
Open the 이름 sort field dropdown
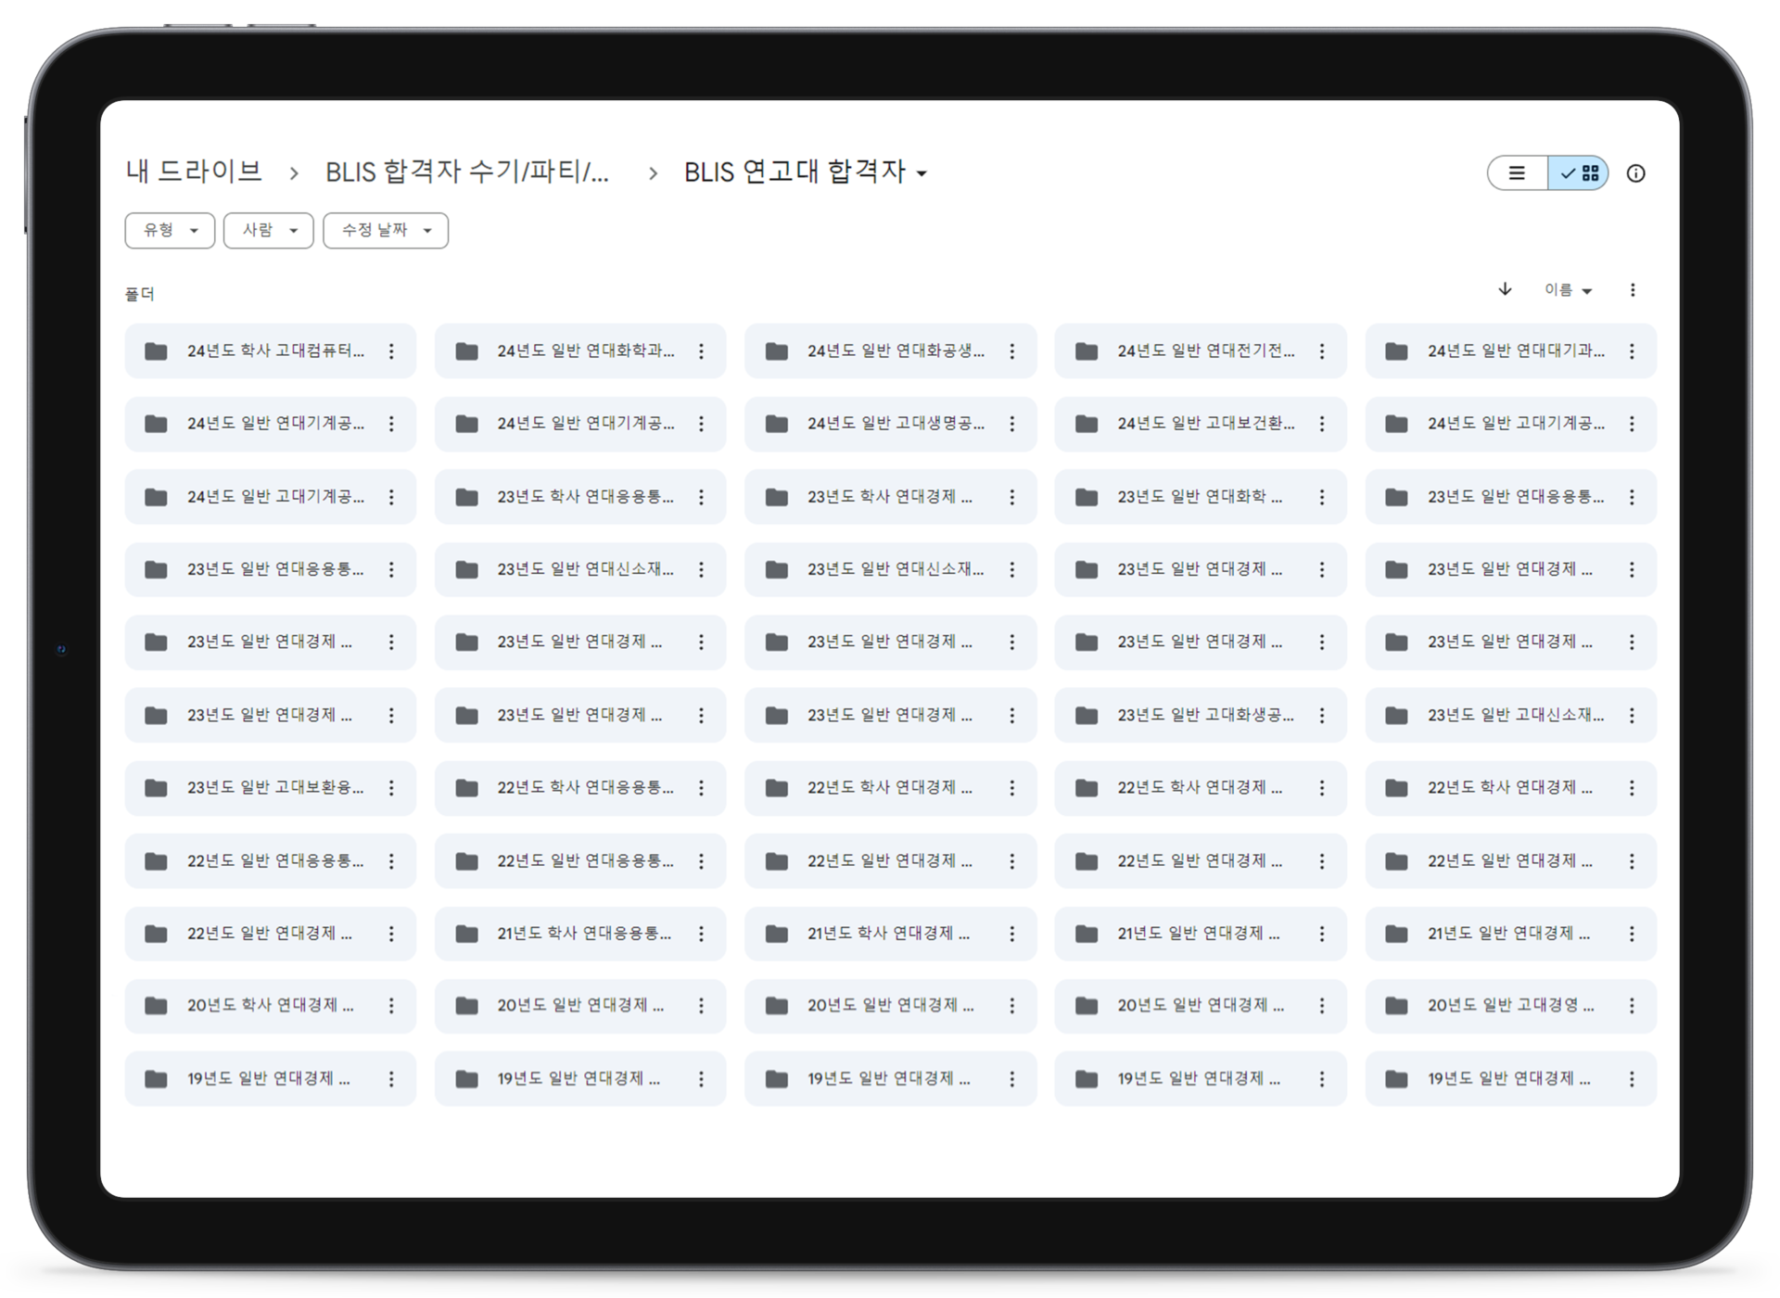coord(1568,290)
